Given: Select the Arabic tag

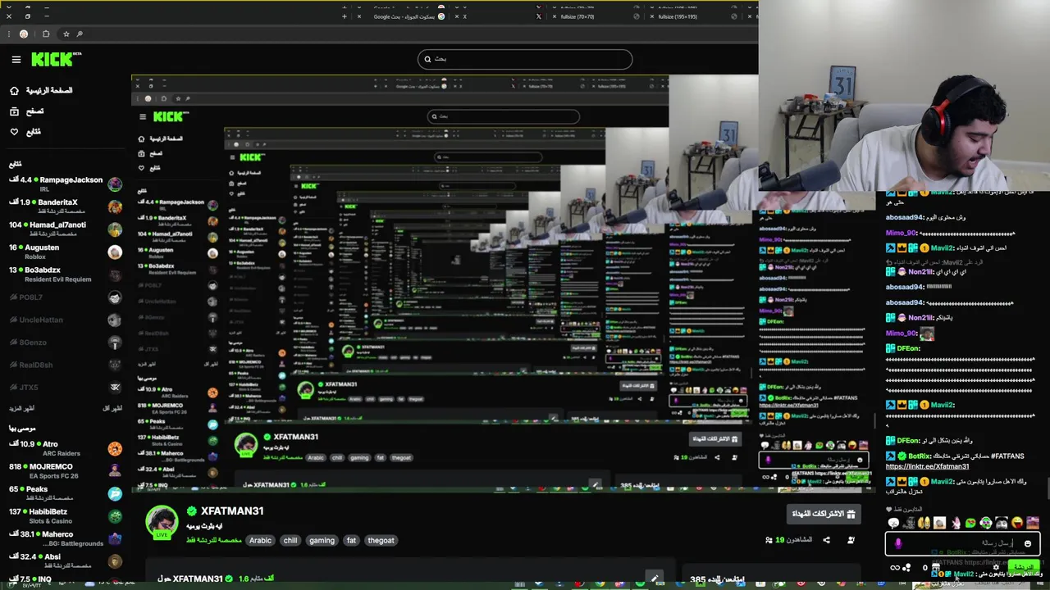Looking at the screenshot, I should 260,541.
